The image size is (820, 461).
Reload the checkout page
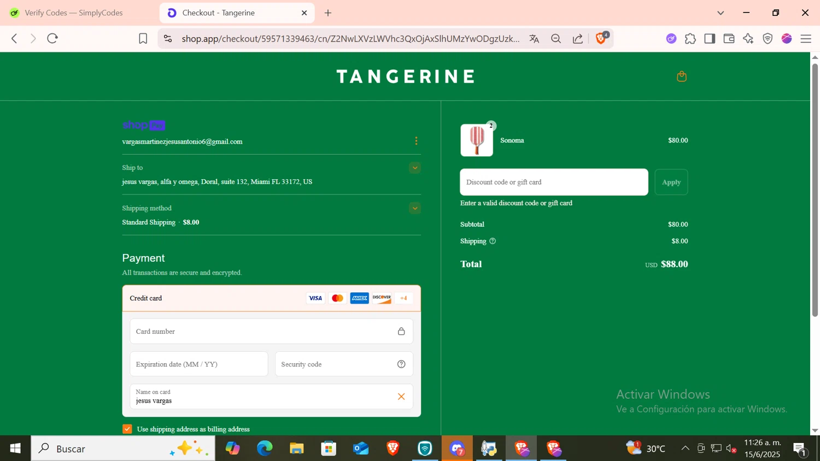(x=52, y=38)
